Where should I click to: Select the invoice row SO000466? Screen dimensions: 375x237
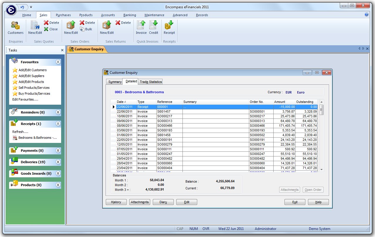click(x=217, y=126)
